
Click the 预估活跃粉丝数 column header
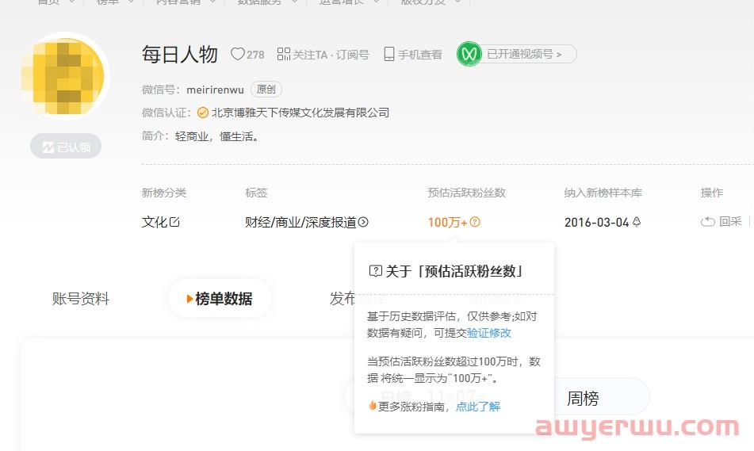click(466, 193)
